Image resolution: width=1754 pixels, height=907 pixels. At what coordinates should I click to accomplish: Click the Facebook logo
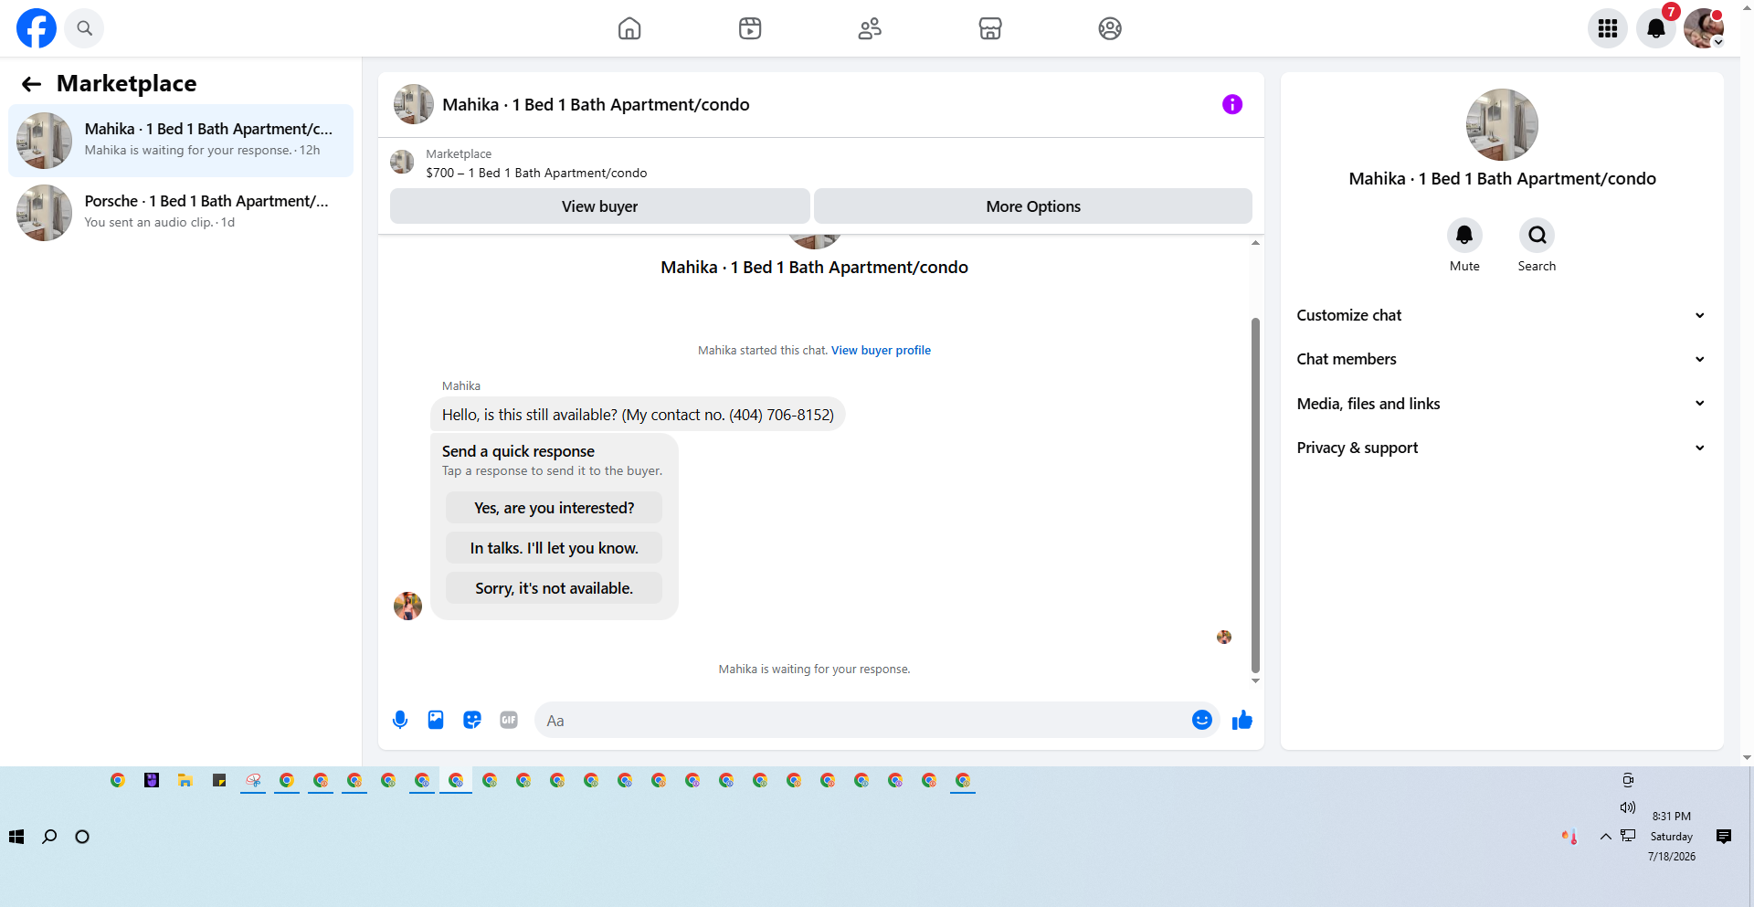37,28
